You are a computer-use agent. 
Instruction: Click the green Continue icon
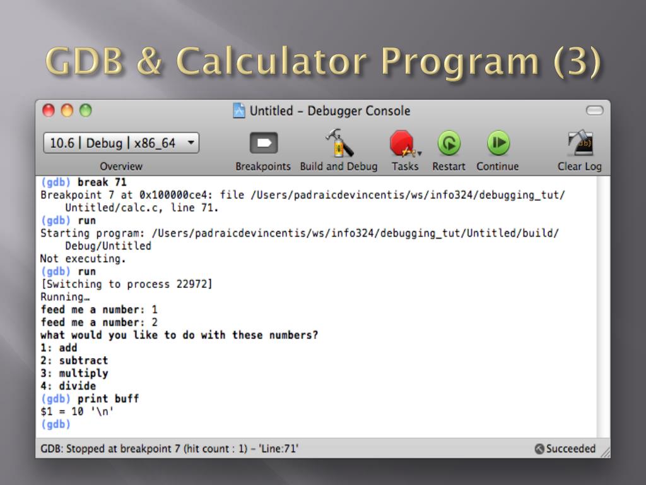[x=498, y=143]
